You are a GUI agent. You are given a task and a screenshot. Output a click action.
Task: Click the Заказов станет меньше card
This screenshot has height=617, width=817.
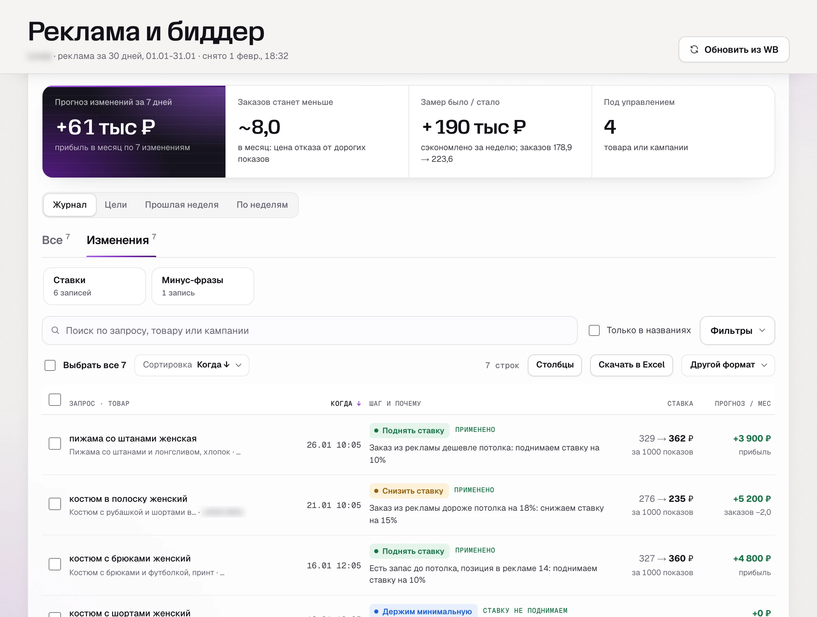click(x=317, y=132)
